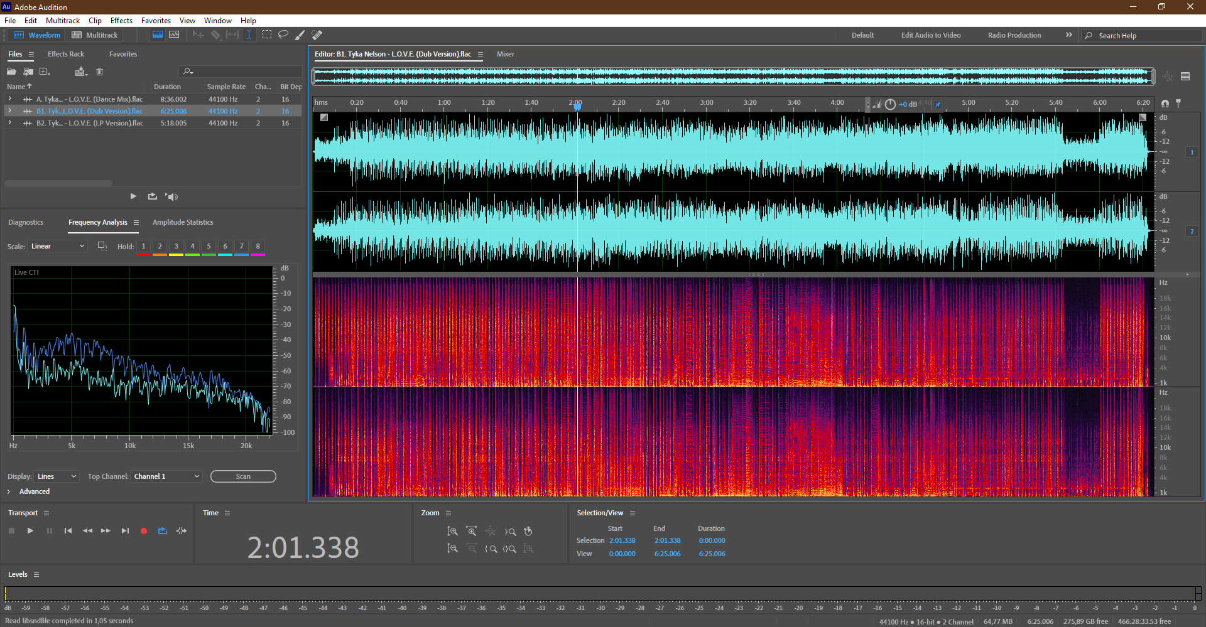The height and width of the screenshot is (627, 1206).
Task: Click the Zoom Out Full icon
Action: click(491, 532)
